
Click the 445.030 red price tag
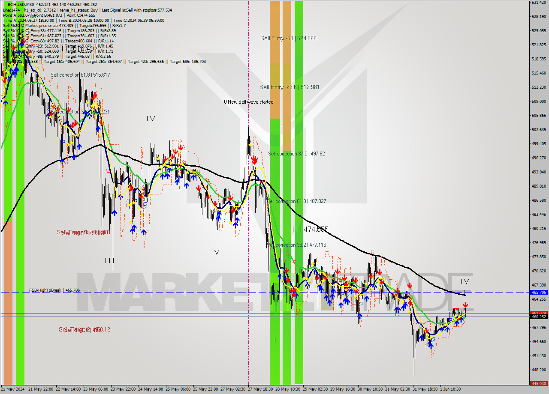coord(538,384)
